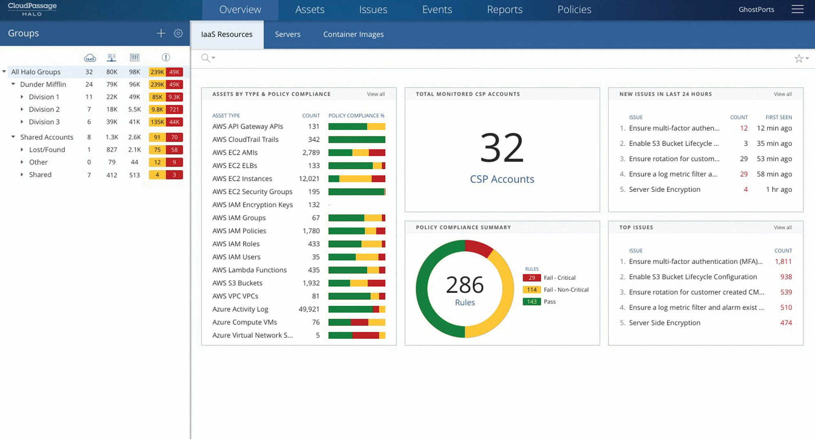The width and height of the screenshot is (815, 441).
Task: Open the hamburger menu icon
Action: 797,9
